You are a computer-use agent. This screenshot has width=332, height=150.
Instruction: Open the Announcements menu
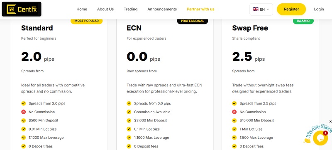point(162,9)
